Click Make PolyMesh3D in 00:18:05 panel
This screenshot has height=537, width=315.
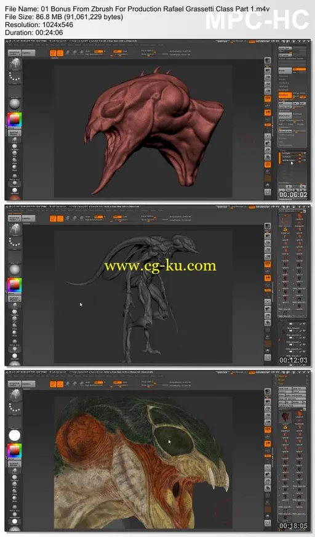296,395
